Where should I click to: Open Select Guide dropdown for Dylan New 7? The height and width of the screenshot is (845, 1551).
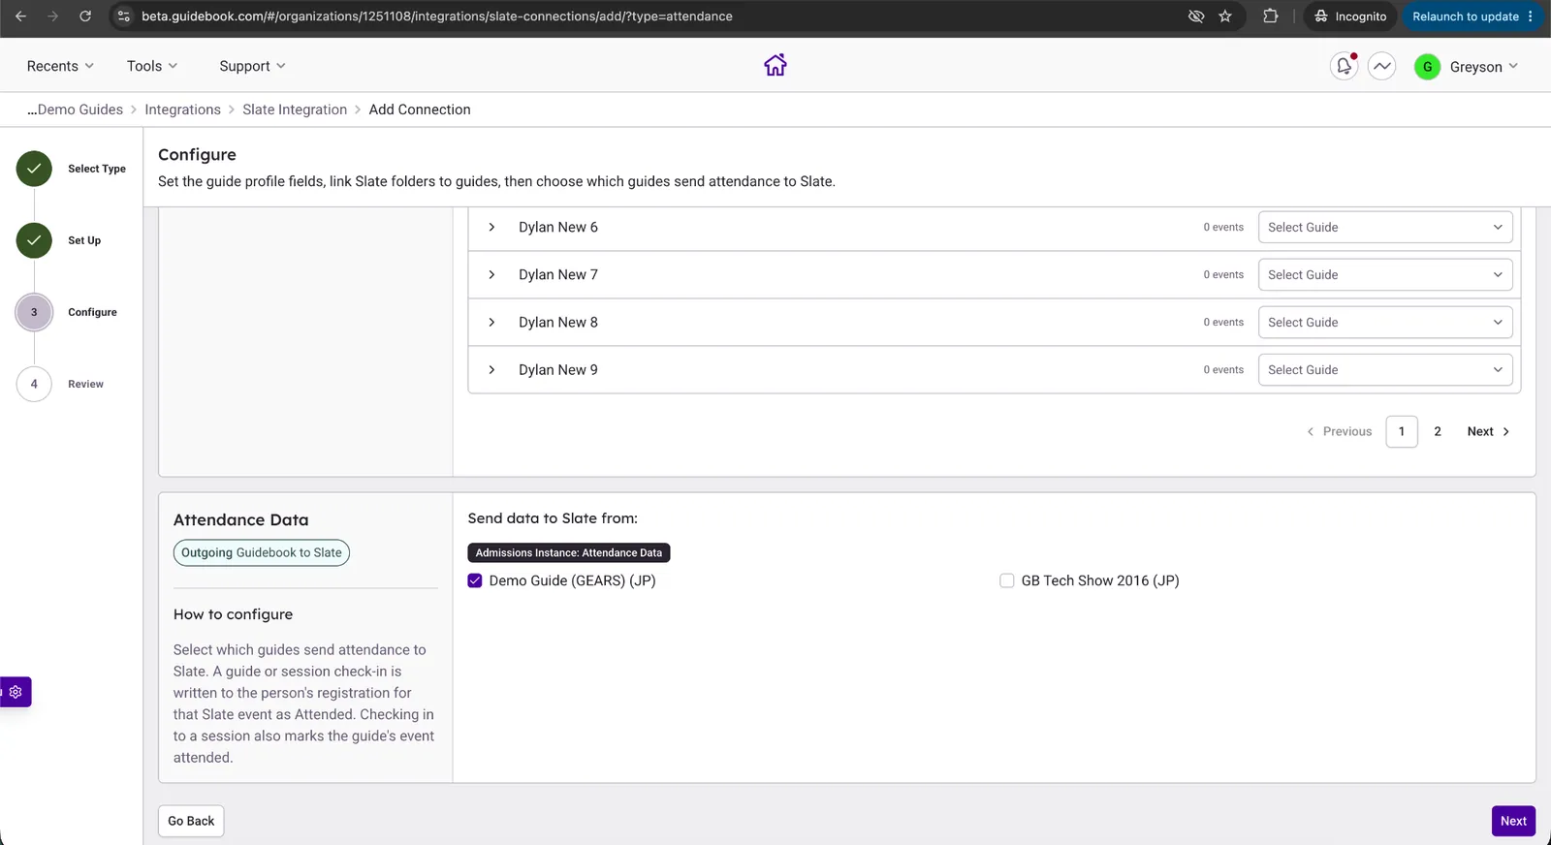[x=1385, y=274]
